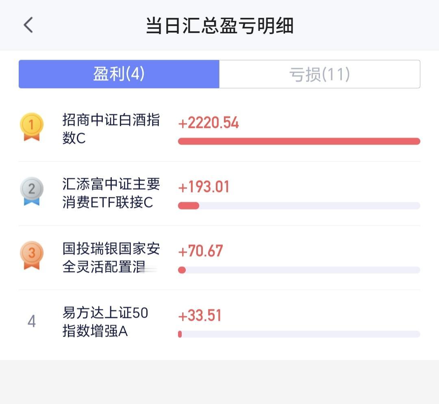The width and height of the screenshot is (439, 404).
Task: Click the silver rank 2 medal icon
Action: pyautogui.click(x=32, y=191)
